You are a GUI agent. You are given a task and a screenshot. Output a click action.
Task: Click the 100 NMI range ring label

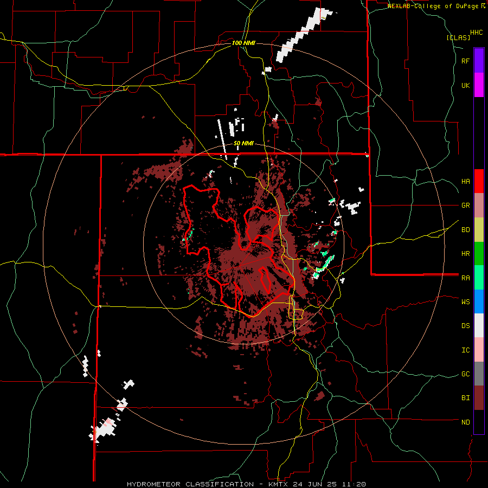point(243,43)
